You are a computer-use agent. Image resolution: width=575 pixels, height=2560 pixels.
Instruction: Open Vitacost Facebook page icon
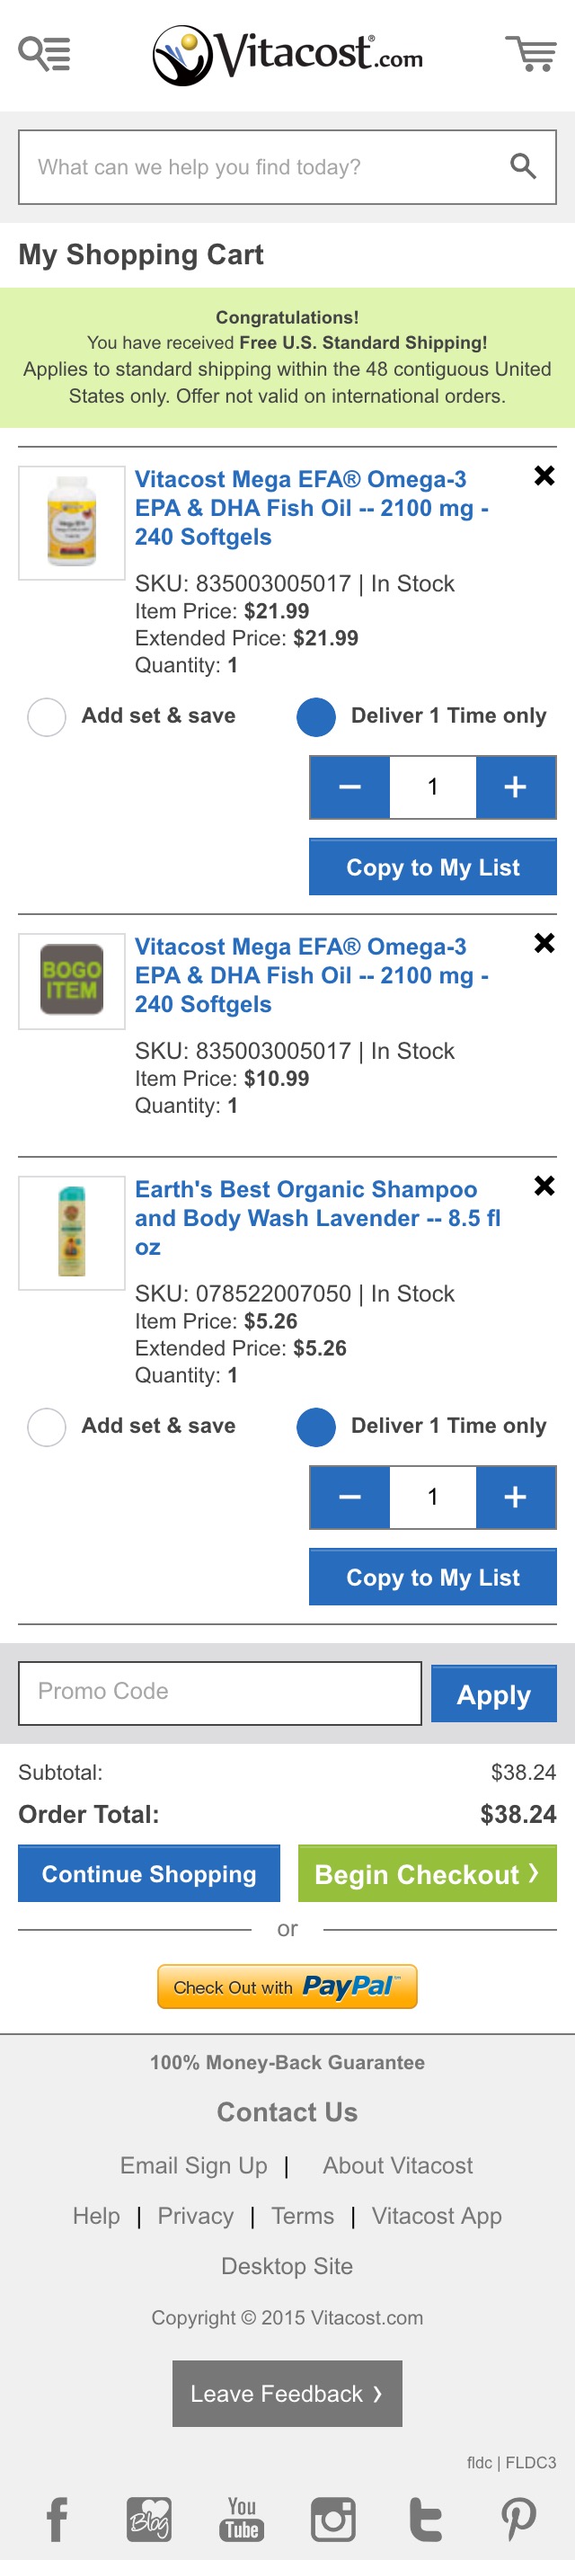pyautogui.click(x=57, y=2520)
